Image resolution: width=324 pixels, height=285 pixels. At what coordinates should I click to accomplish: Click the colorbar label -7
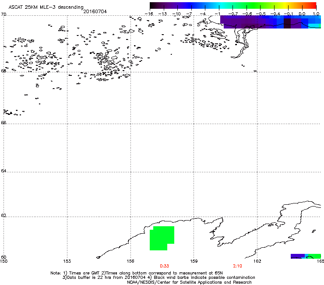(x=189, y=14)
